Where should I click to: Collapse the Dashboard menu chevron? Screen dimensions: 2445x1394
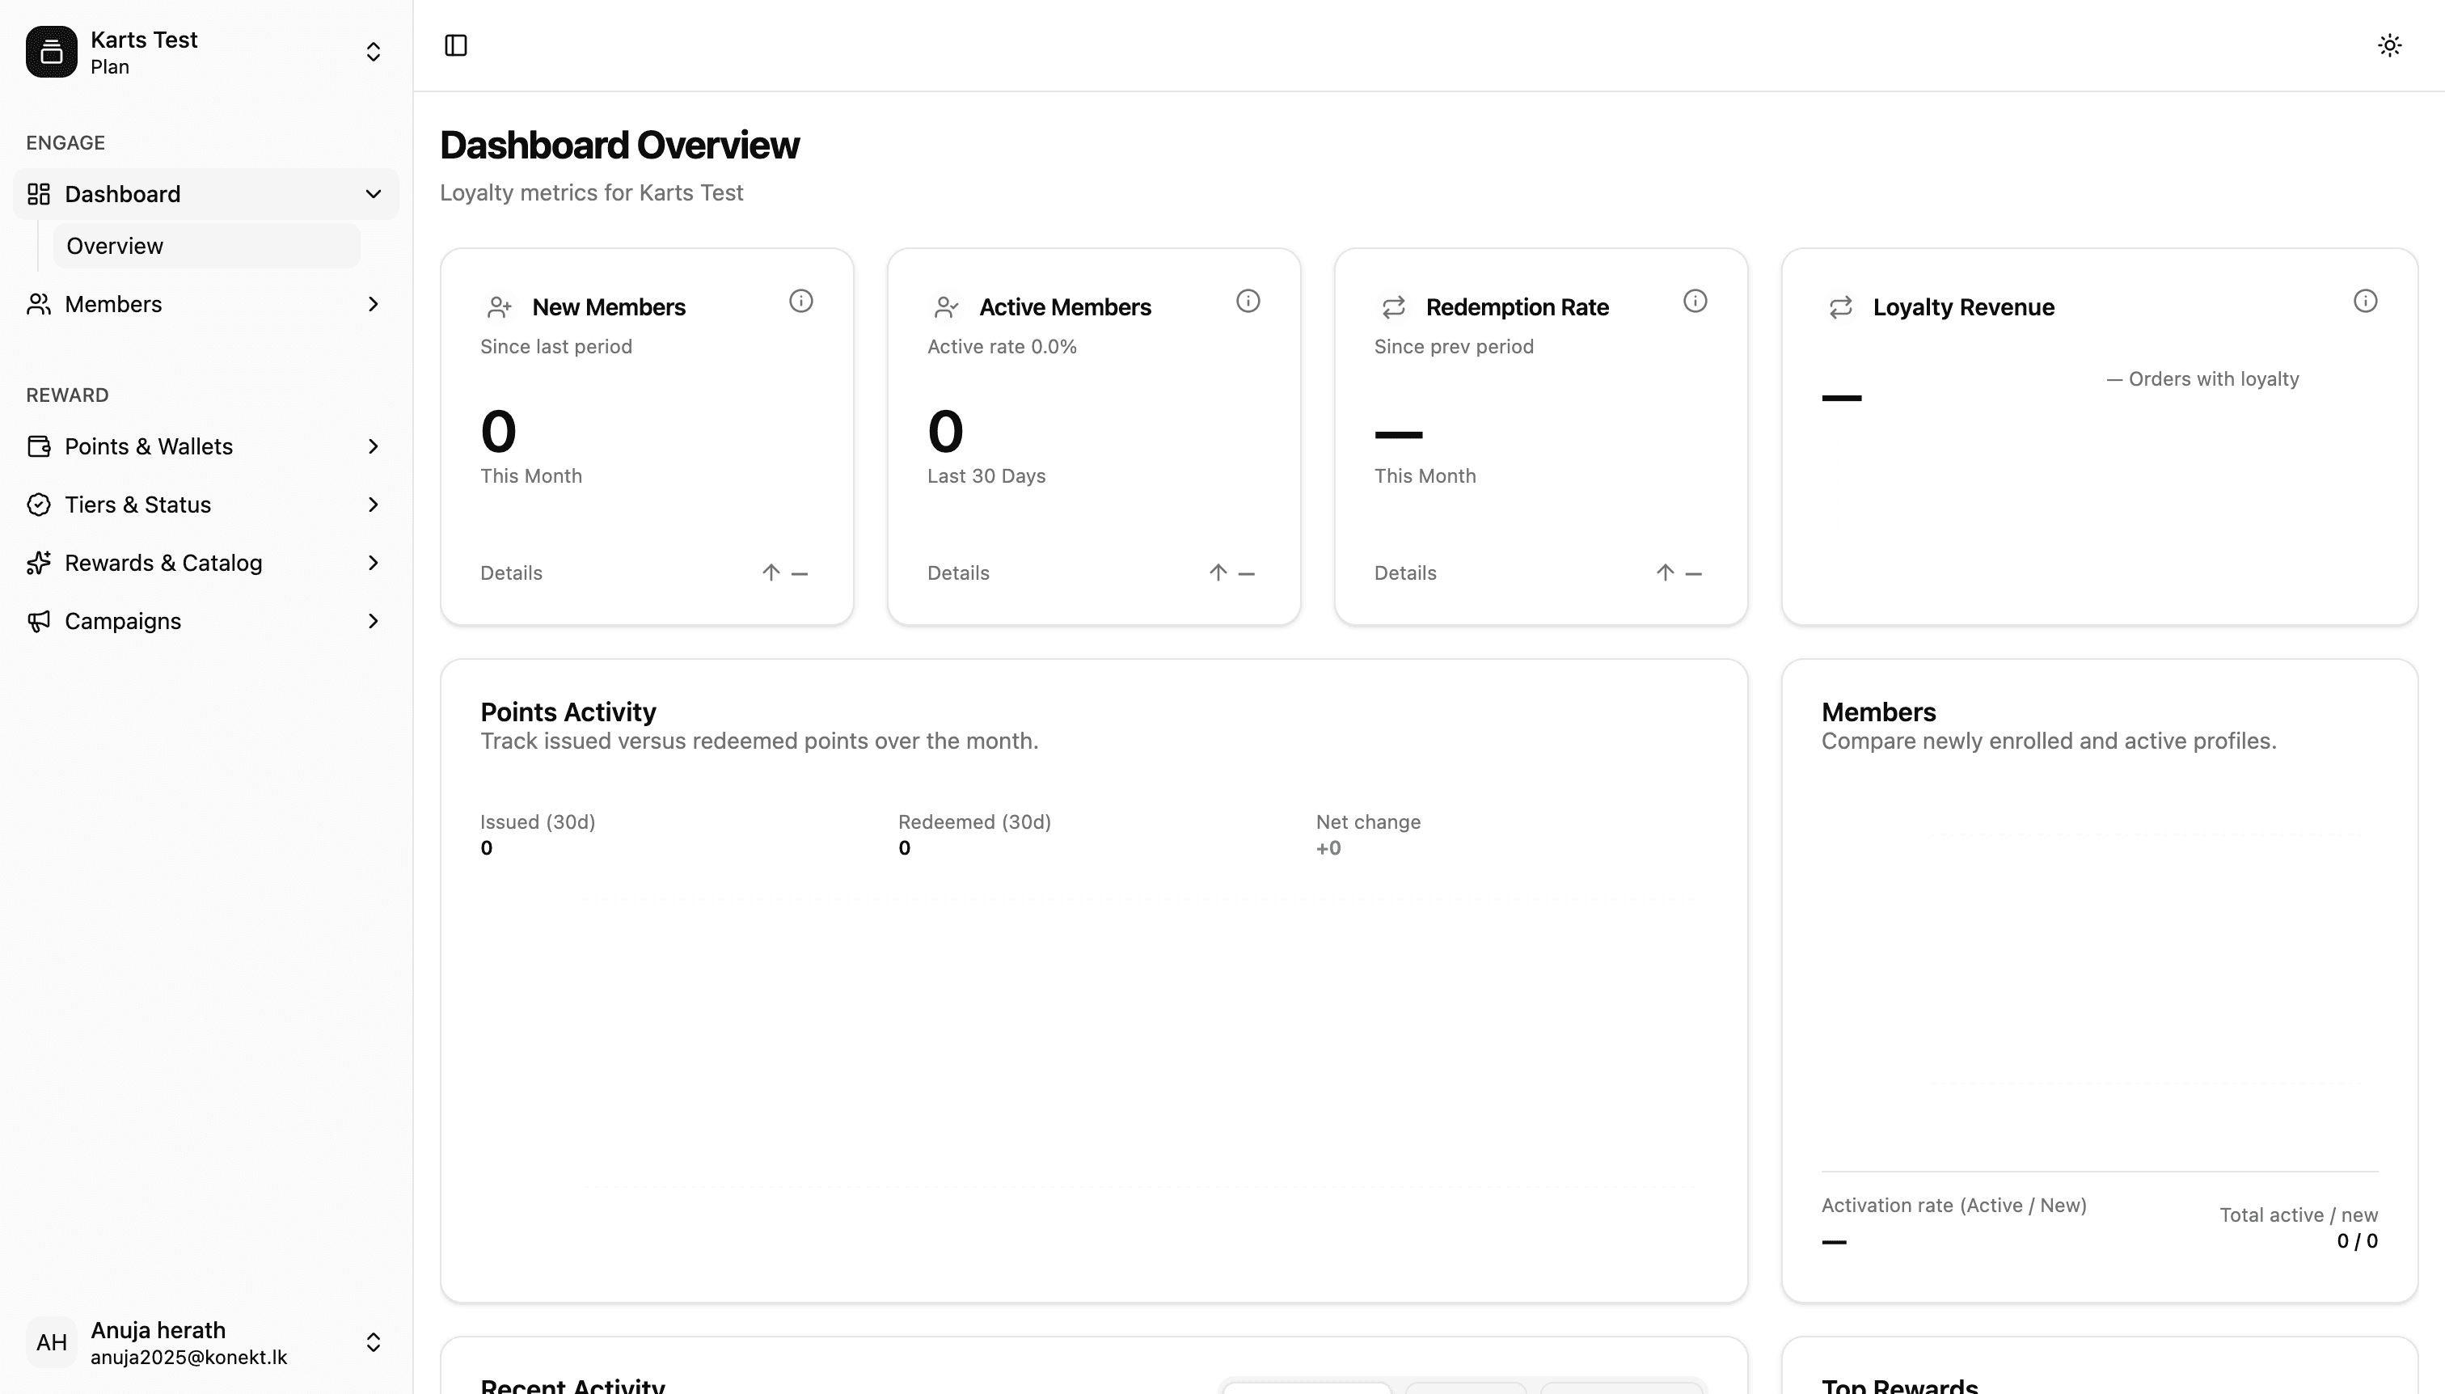pyautogui.click(x=374, y=194)
